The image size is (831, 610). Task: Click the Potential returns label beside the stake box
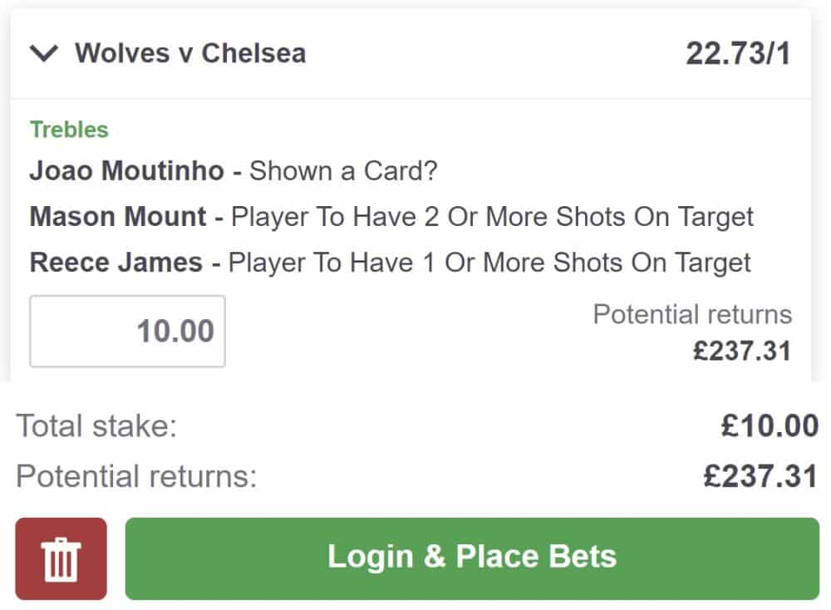[x=692, y=315]
